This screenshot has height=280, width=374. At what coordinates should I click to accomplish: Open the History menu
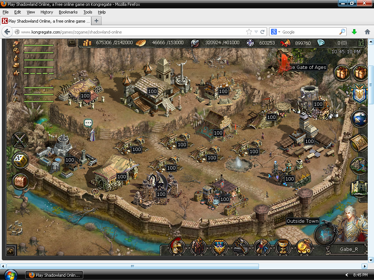click(x=46, y=12)
